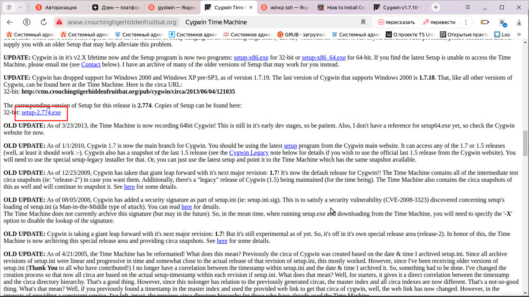Viewport: 529px width, 297px height.
Task: Click 'here' link in release-2 experimental update
Action: coord(222,241)
